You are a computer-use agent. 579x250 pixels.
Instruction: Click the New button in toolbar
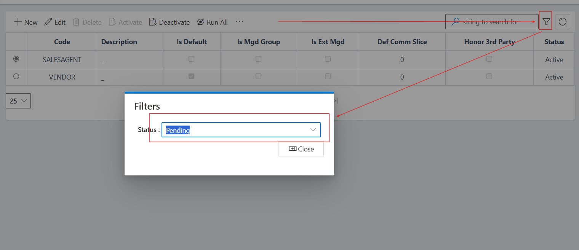point(26,22)
